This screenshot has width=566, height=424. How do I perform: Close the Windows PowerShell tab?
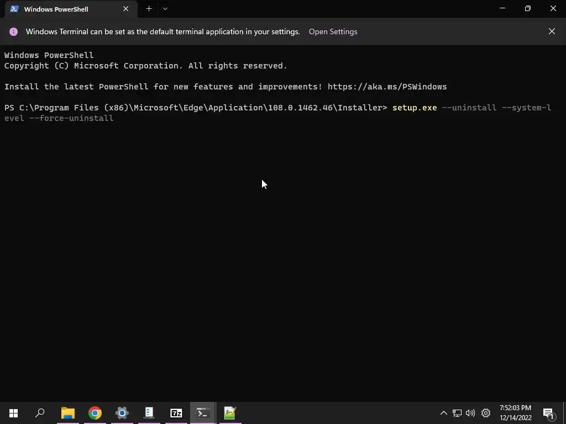click(x=125, y=9)
